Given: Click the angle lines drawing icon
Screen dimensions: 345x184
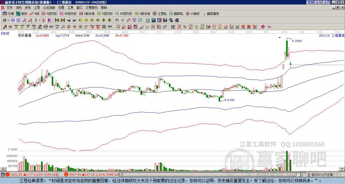Looking at the screenshot, I should (x=142, y=27).
